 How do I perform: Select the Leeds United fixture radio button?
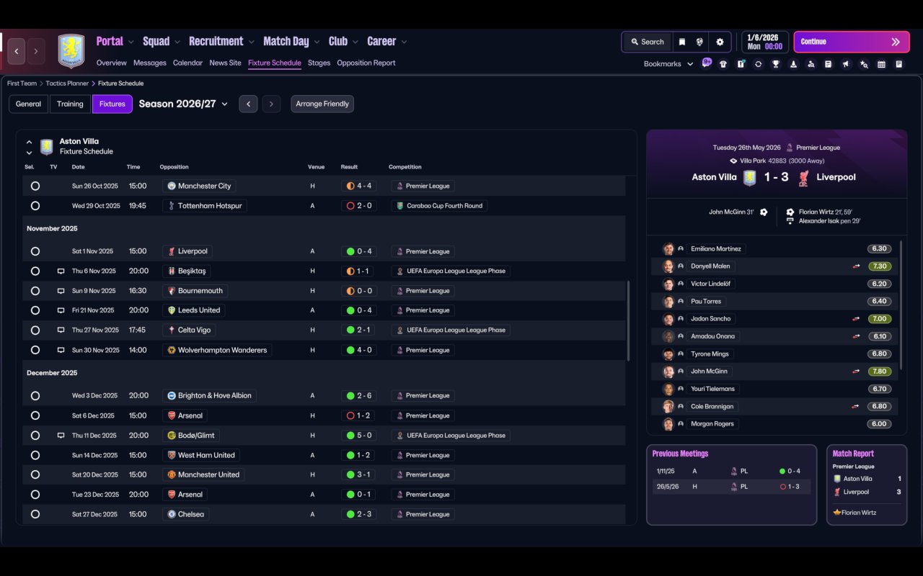35,310
